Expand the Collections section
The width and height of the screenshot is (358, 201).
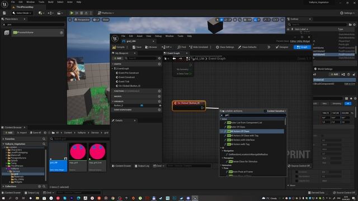pyautogui.click(x=3, y=186)
